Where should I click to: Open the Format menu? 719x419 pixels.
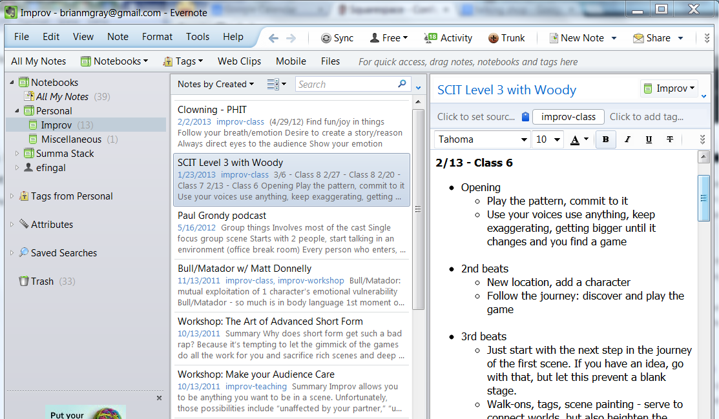[157, 37]
